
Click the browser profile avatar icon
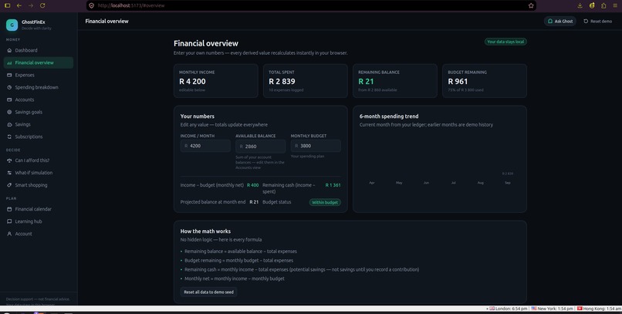pyautogui.click(x=592, y=5)
